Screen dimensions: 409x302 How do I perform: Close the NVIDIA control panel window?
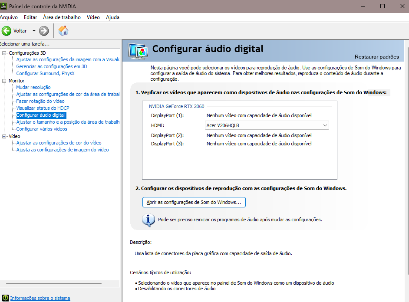tap(402, 6)
